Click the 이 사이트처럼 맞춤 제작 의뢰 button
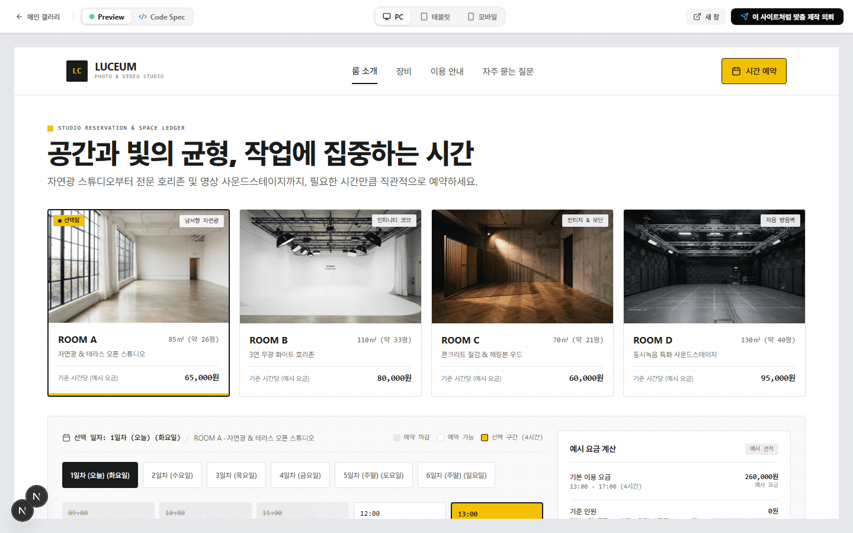The height and width of the screenshot is (533, 853). pos(787,17)
